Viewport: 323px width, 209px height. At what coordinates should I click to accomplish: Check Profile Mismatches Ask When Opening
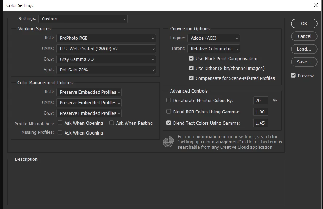[60, 123]
